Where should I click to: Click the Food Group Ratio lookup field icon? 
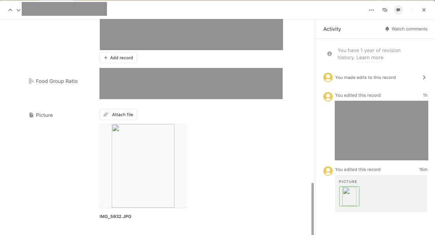[x=31, y=81]
